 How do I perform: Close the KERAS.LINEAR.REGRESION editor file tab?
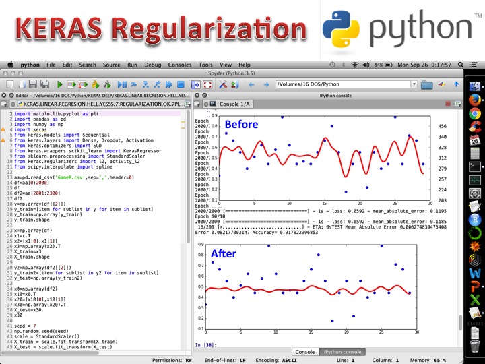coord(13,104)
